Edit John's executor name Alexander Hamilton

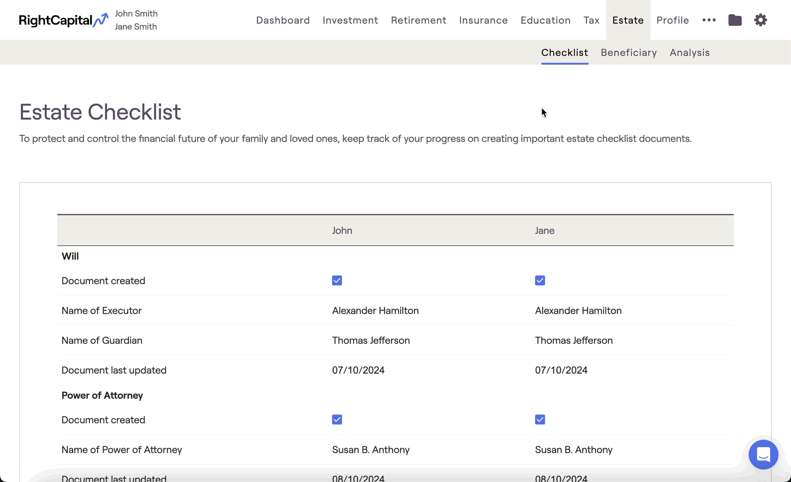coord(375,311)
